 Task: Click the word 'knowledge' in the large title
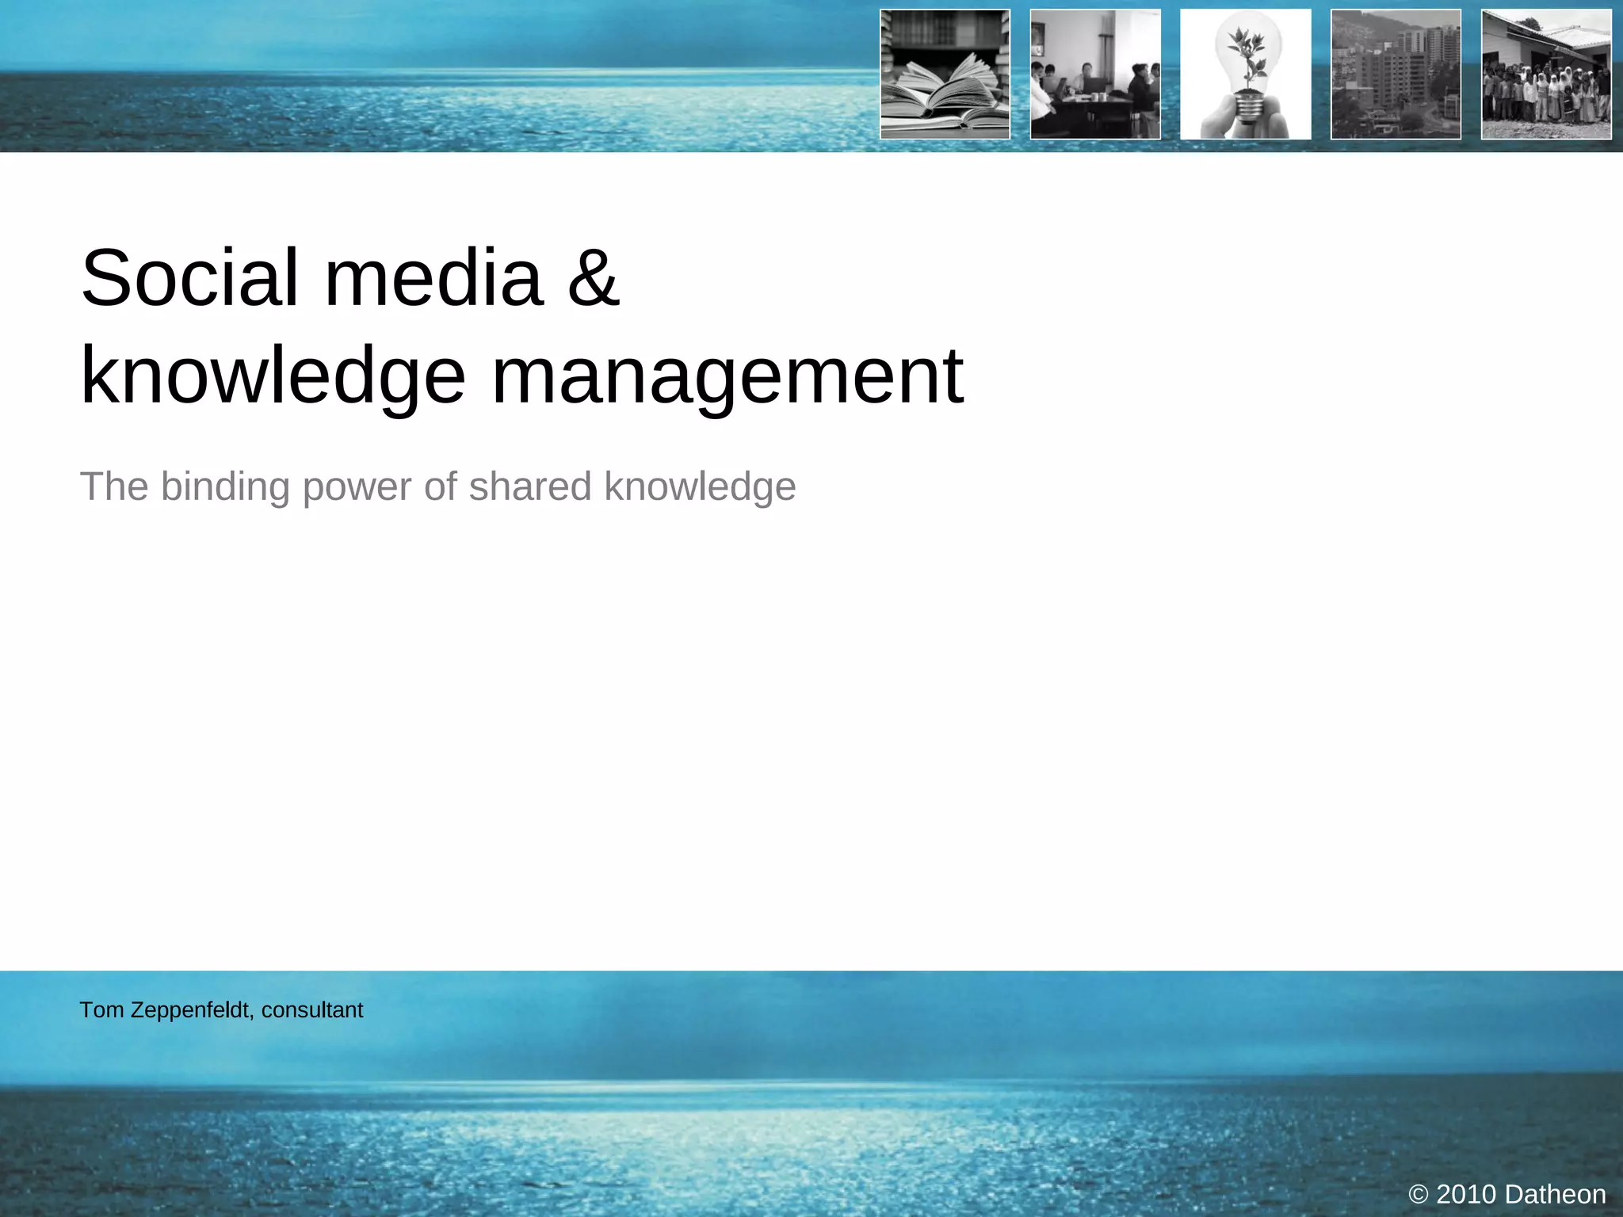[x=273, y=376]
